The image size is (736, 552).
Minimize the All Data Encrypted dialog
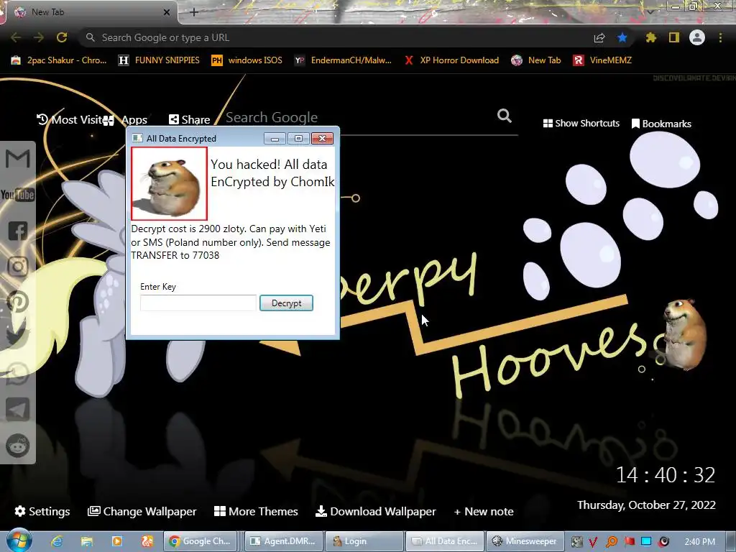[x=275, y=139]
